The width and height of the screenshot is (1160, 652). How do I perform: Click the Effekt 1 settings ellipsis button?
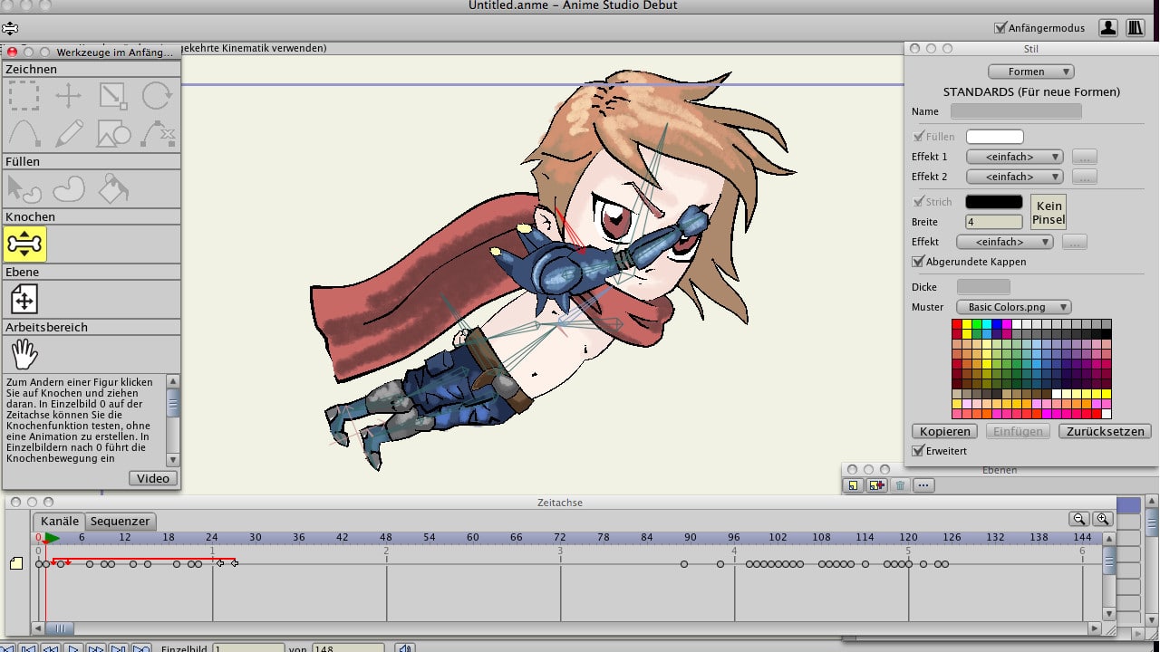tap(1085, 157)
